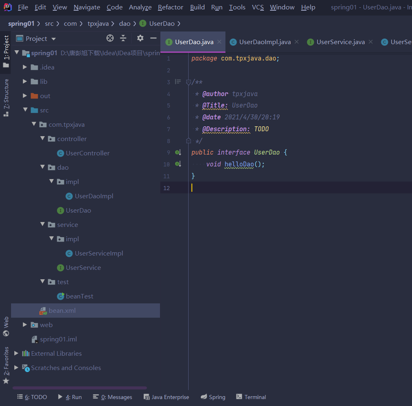
Task: Open the Messages tool window
Action: click(x=113, y=397)
